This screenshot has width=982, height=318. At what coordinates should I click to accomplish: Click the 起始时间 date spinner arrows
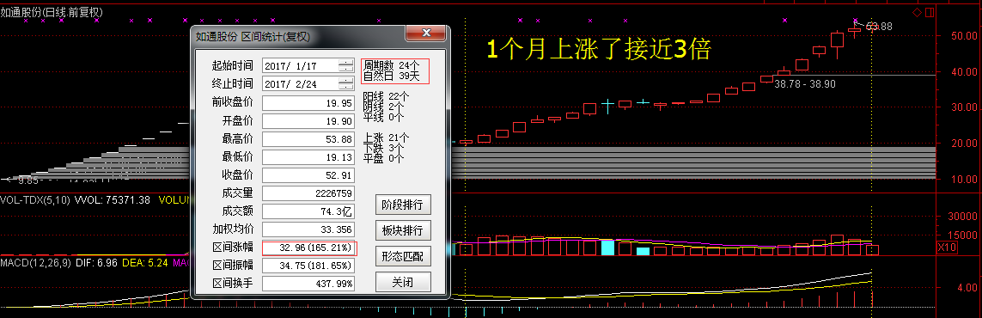346,65
